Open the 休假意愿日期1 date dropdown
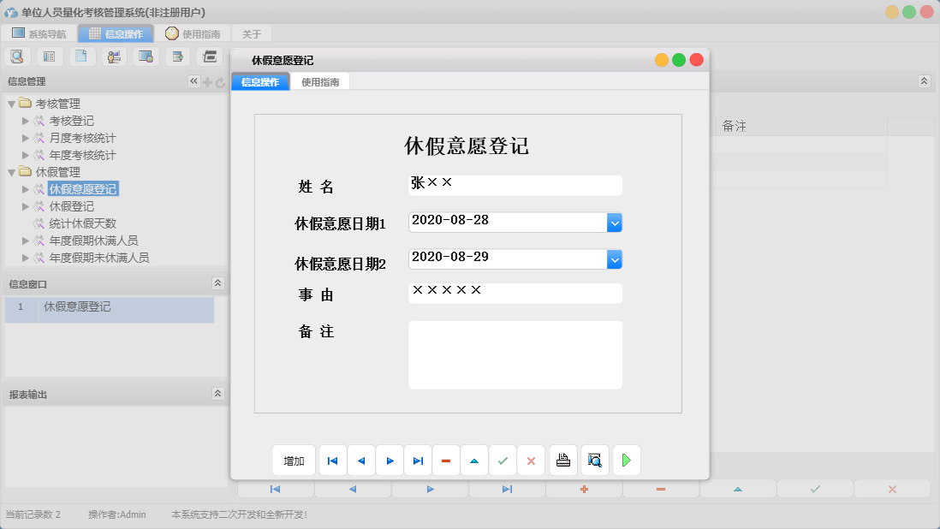This screenshot has width=940, height=529. pyautogui.click(x=615, y=221)
